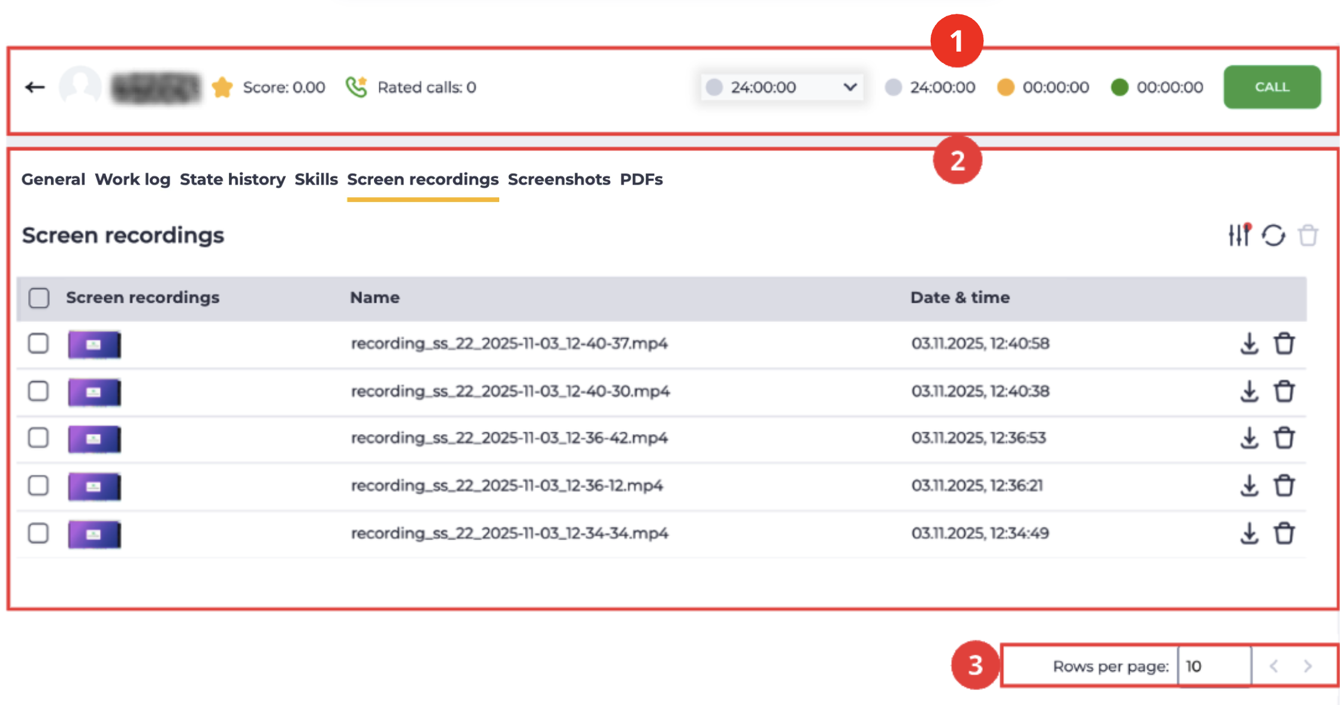Go to the next page arrow
The height and width of the screenshot is (705, 1340).
click(1308, 666)
